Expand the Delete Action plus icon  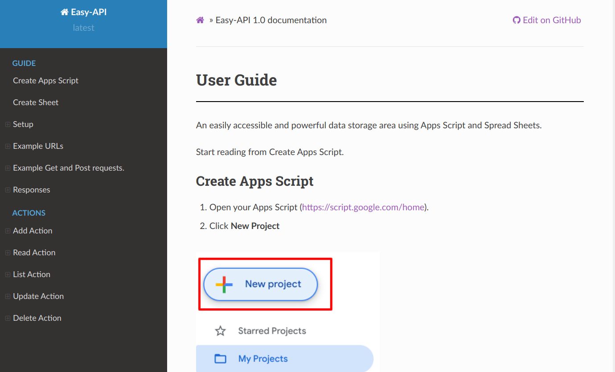[8, 318]
